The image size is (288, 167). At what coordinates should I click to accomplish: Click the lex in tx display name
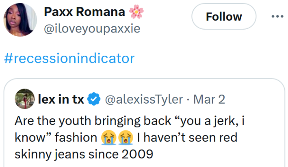pyautogui.click(x=61, y=99)
